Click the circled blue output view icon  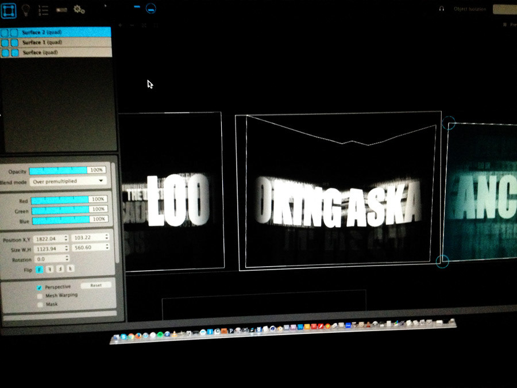(151, 9)
